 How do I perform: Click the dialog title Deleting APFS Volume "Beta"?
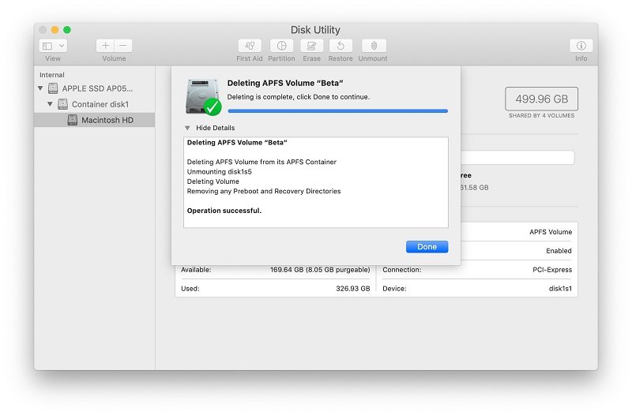[x=285, y=84]
